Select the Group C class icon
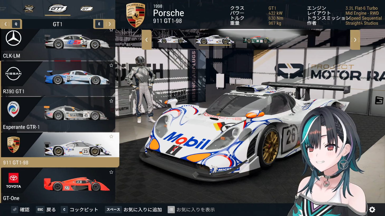Image resolution: width=385 pixels, height=216 pixels. tap(28, 9)
